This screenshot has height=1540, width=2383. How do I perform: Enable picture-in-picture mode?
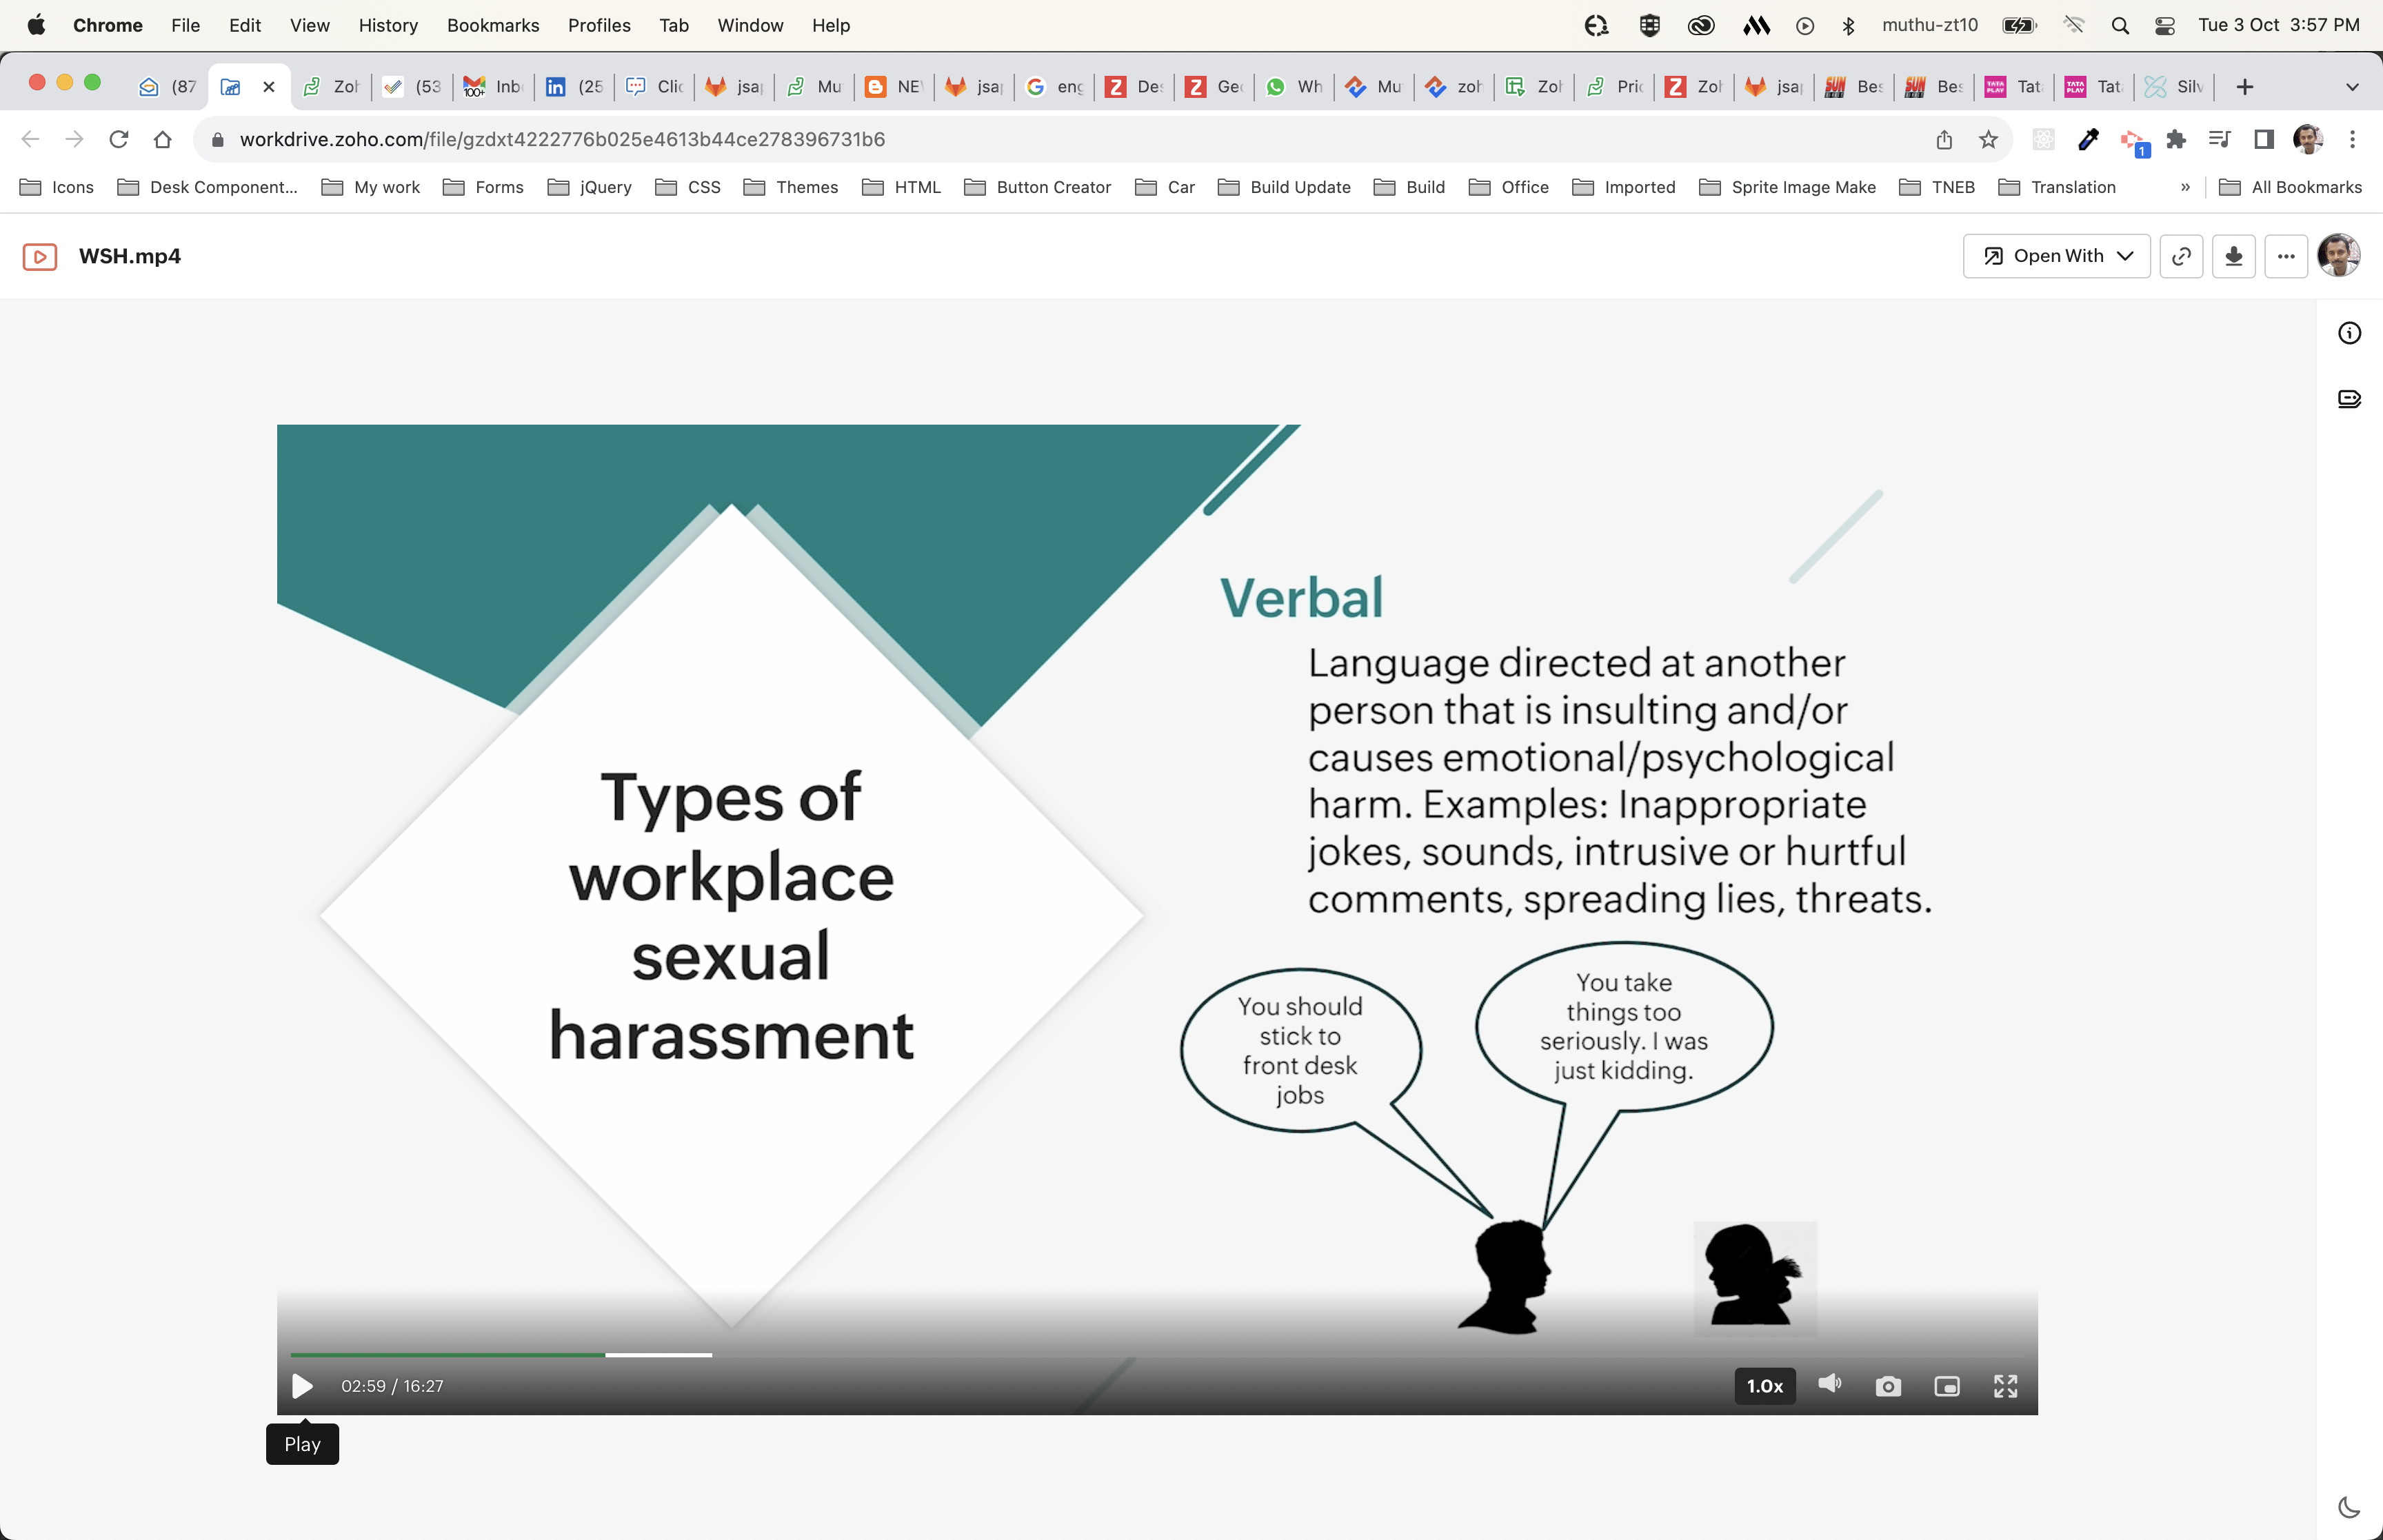tap(1946, 1386)
